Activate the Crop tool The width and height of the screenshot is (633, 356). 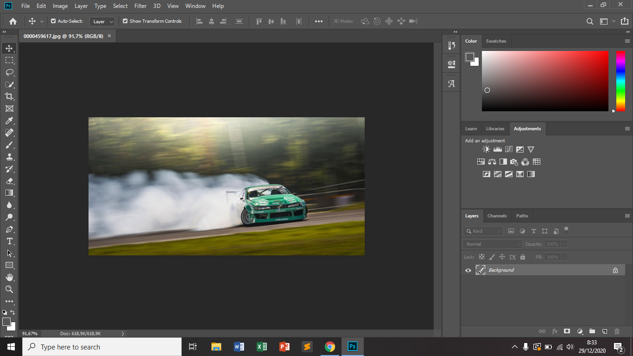click(x=9, y=96)
